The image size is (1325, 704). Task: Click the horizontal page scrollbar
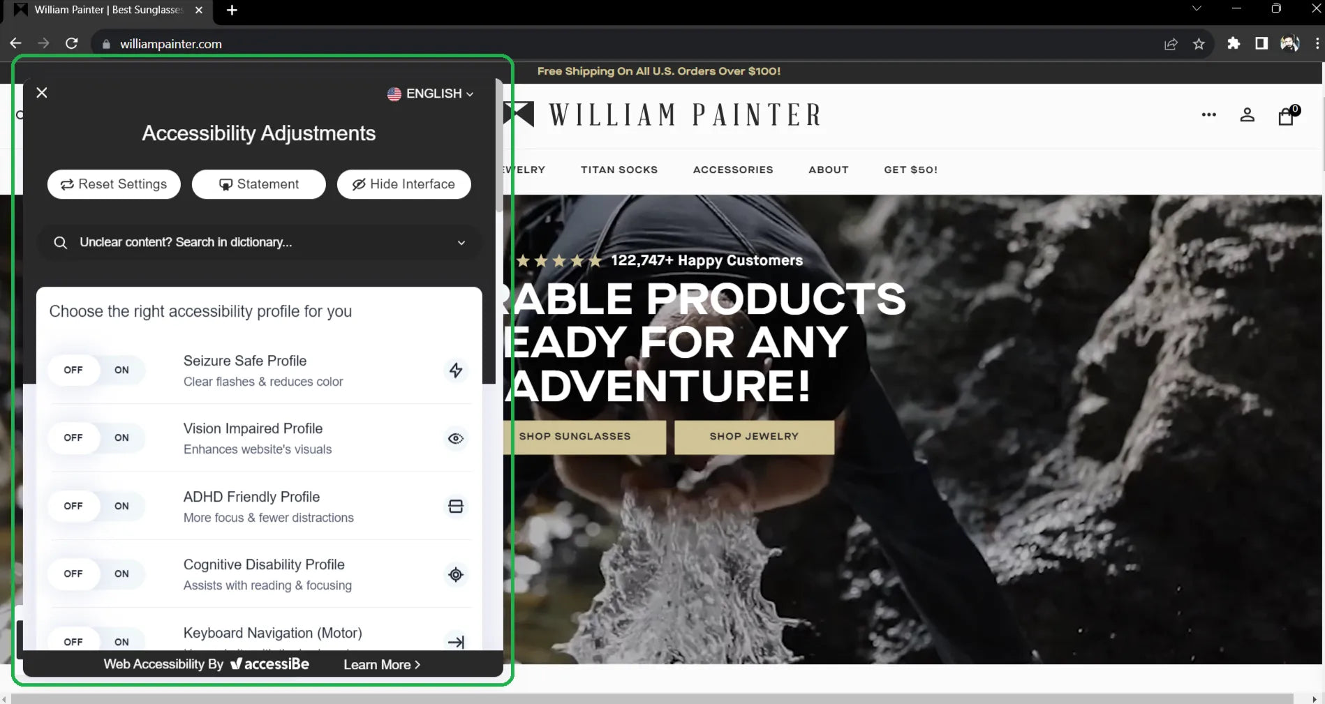pyautogui.click(x=653, y=698)
